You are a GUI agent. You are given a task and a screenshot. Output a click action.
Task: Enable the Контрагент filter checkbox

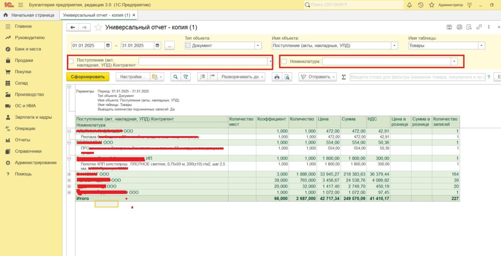pyautogui.click(x=71, y=62)
